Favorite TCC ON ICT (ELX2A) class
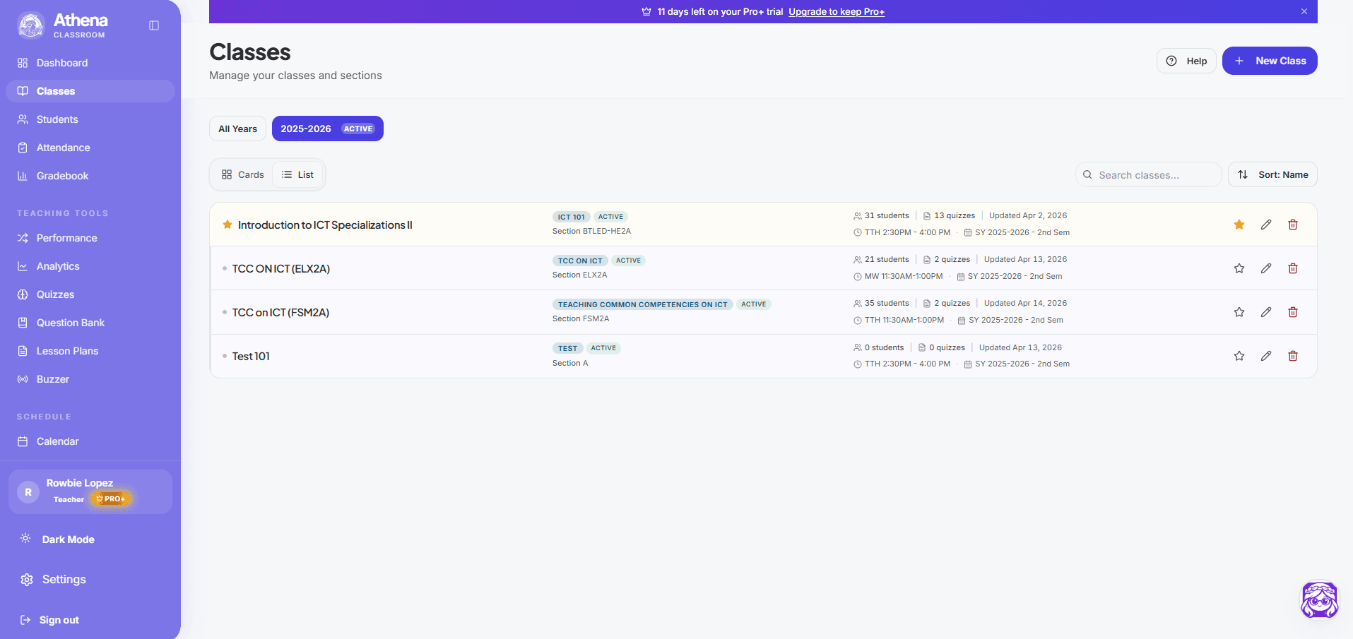The image size is (1353, 639). 1239,268
